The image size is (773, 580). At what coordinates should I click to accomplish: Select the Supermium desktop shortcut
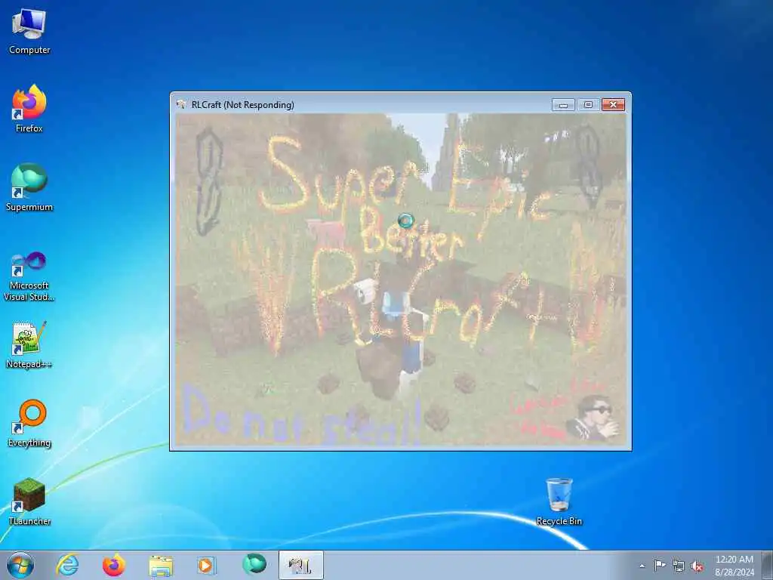29,187
